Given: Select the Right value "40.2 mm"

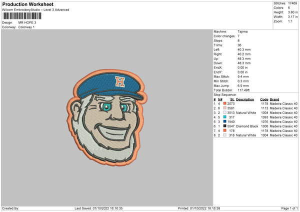Looking at the screenshot, I should click(x=244, y=54).
